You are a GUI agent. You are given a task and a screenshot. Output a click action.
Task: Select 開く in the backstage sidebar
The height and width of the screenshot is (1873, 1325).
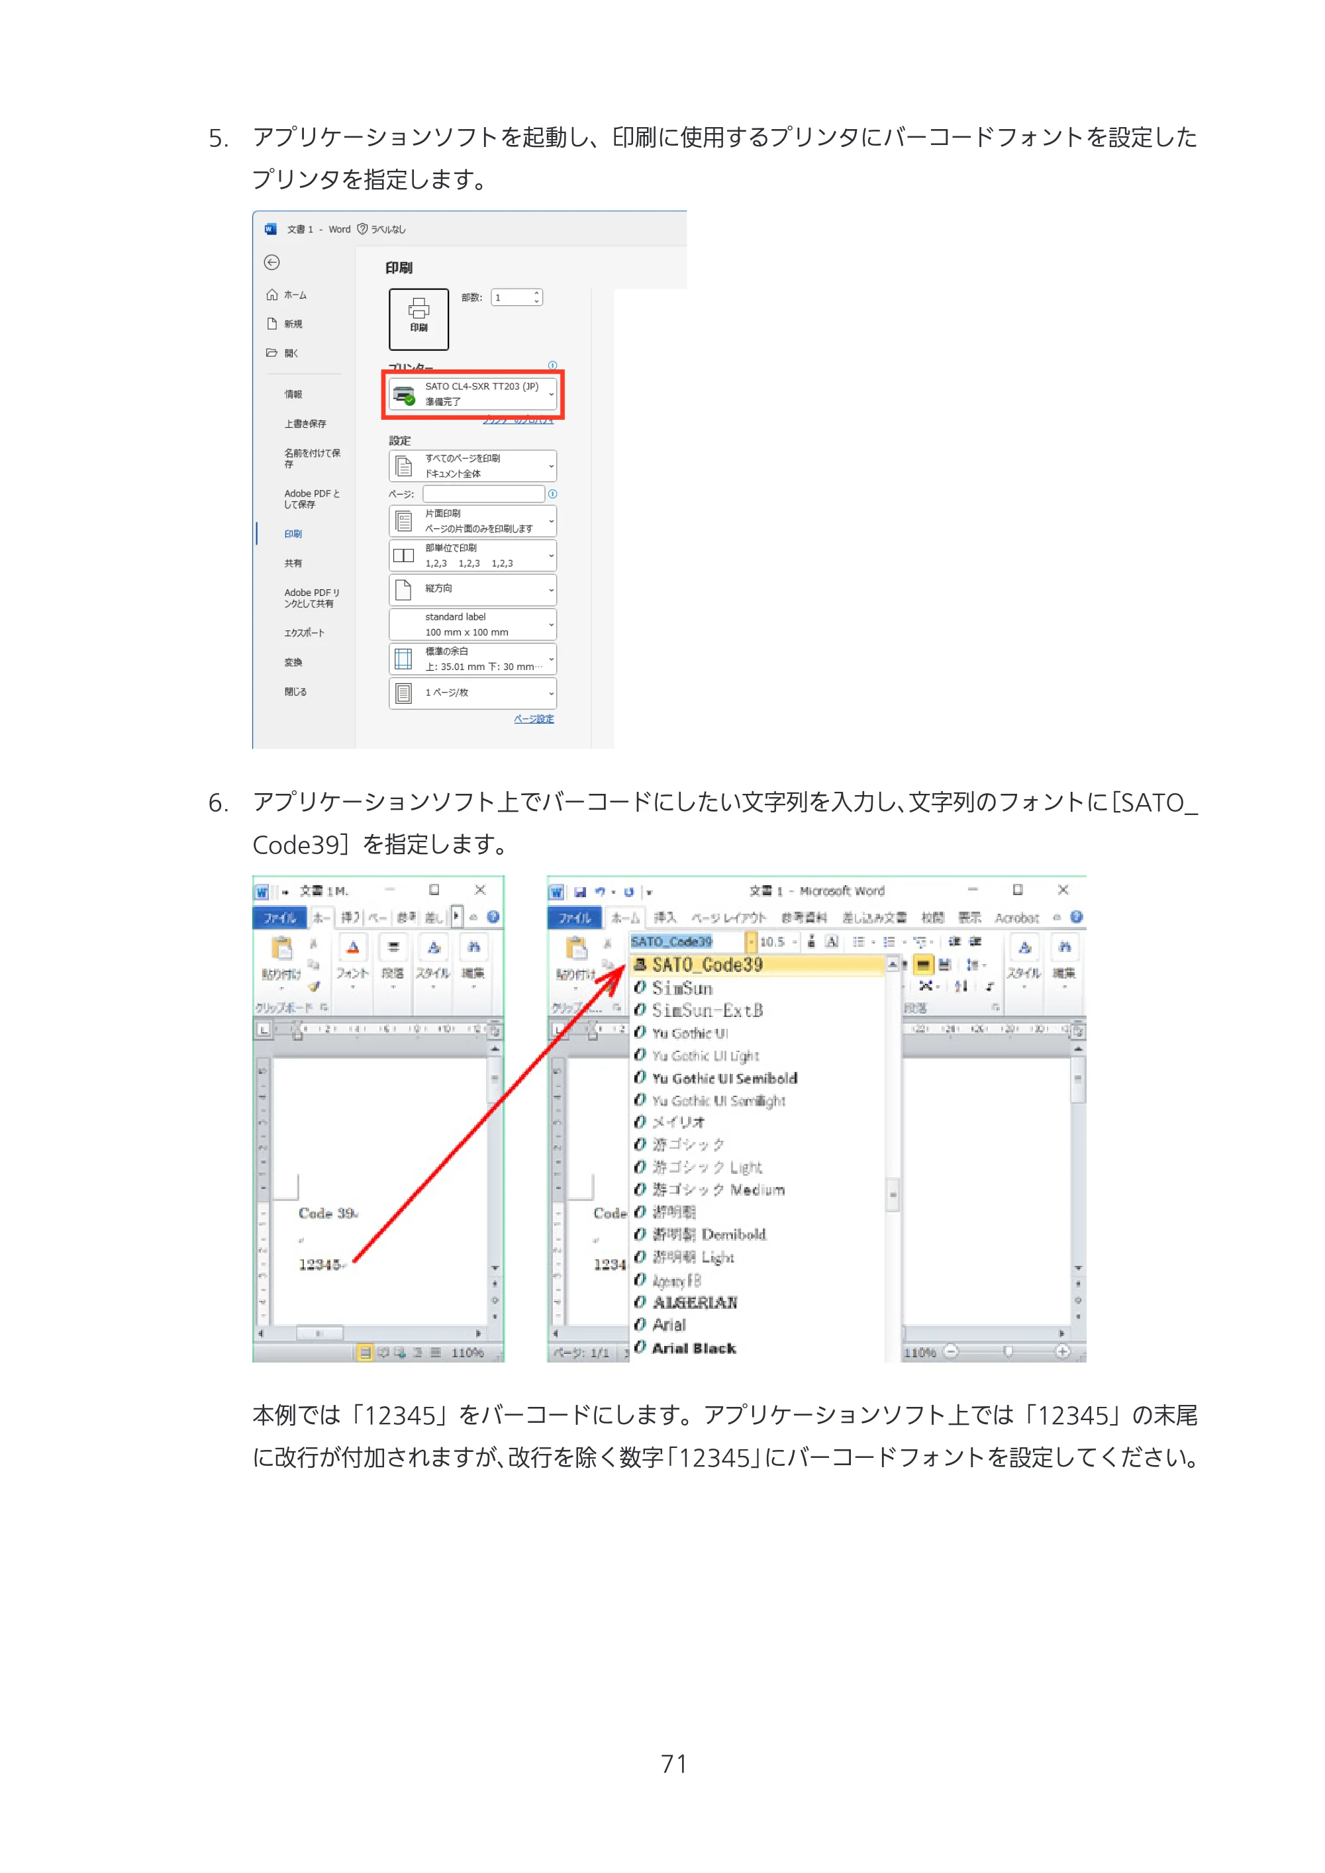click(283, 354)
